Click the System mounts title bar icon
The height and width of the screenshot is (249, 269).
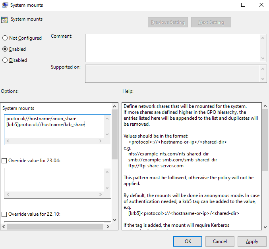tap(5, 5)
